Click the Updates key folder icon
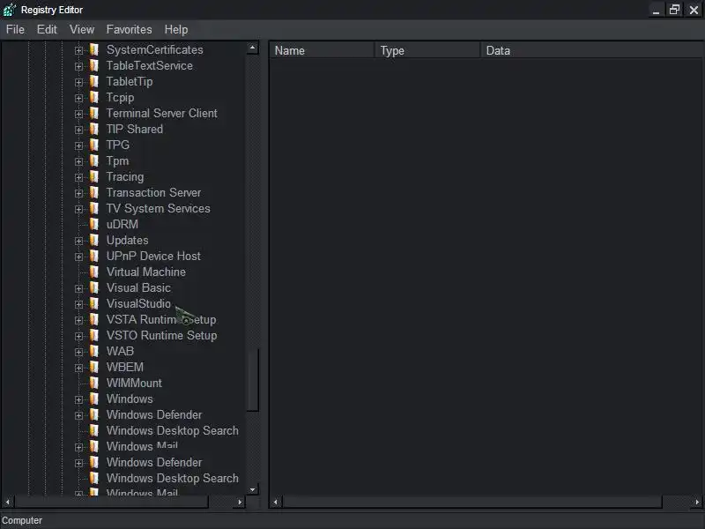 94,240
